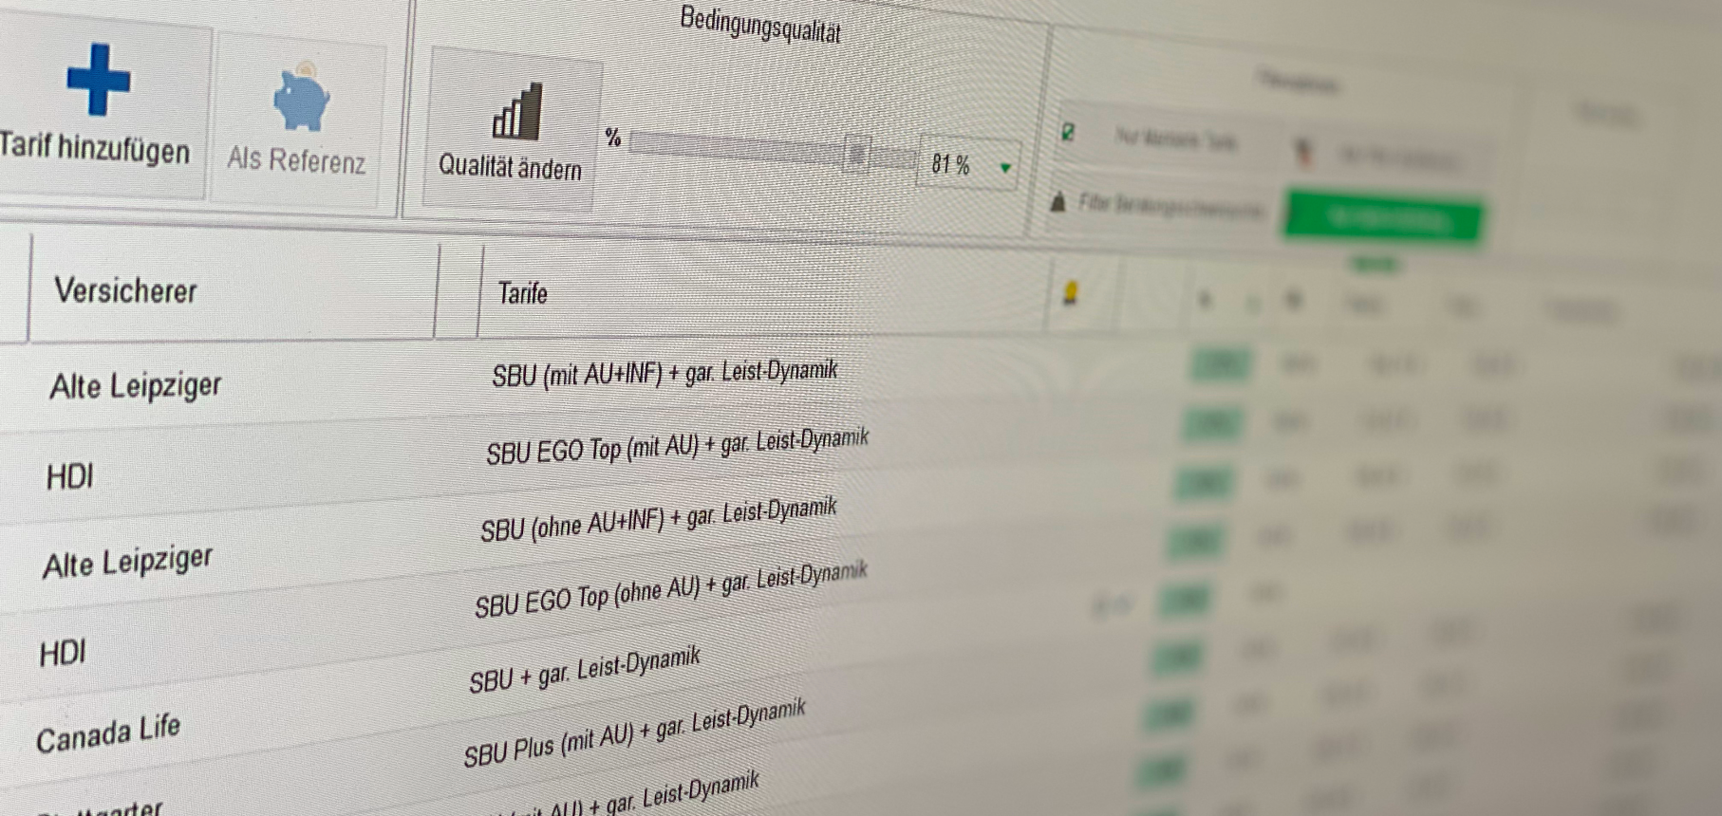Click first Alte Leipziger insurer cell
Viewport: 1722px width, 816px height.
[x=136, y=385]
